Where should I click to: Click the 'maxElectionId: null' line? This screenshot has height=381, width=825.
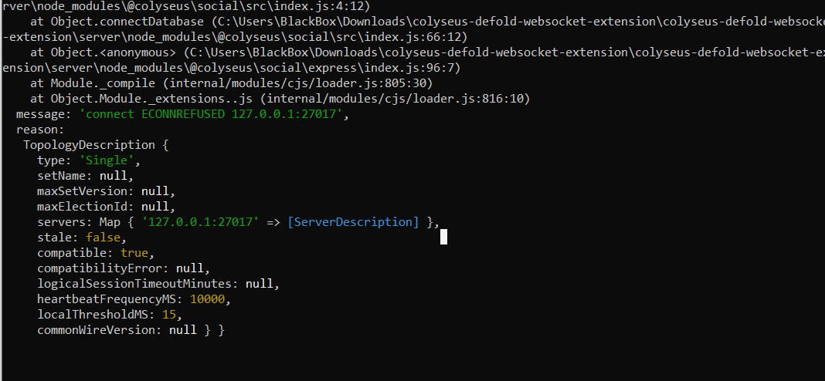click(x=107, y=207)
